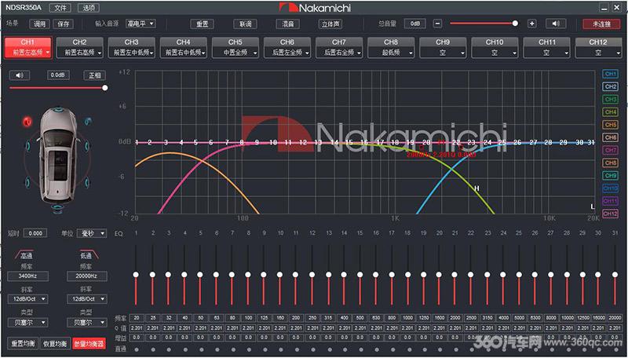Toggle the CH1 curve legend box

click(611, 74)
